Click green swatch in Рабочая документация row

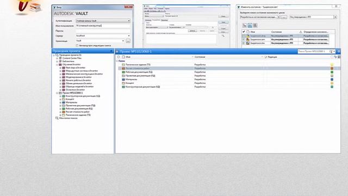[332, 72]
